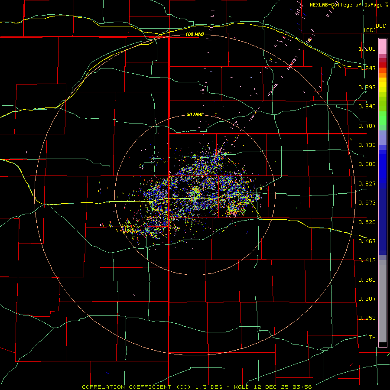Pick the gray color bar segment

[383, 301]
